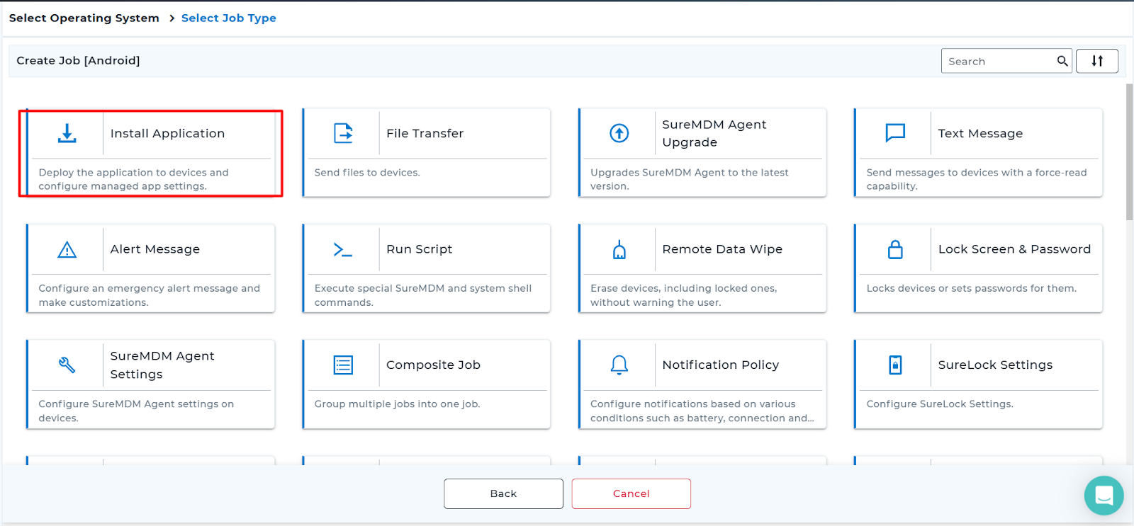
Task: Select the File Transfer job title
Action: click(x=425, y=133)
